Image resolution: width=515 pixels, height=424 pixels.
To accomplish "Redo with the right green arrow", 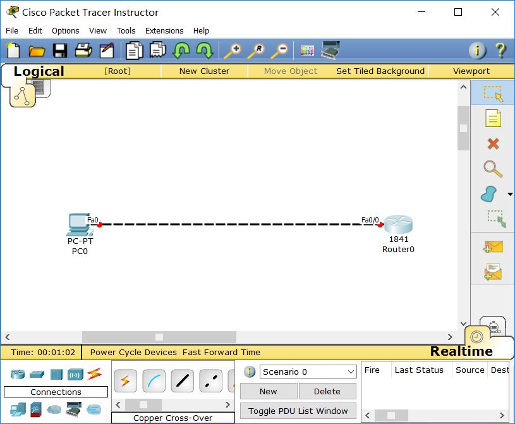I will [205, 51].
